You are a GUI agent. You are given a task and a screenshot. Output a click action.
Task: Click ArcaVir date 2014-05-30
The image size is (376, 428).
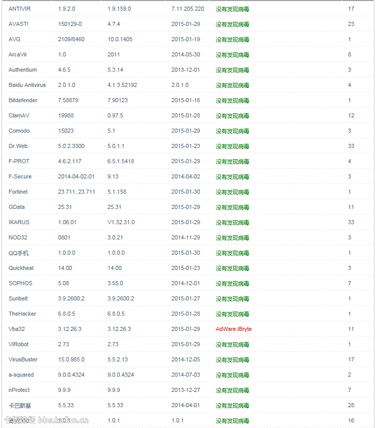point(186,54)
